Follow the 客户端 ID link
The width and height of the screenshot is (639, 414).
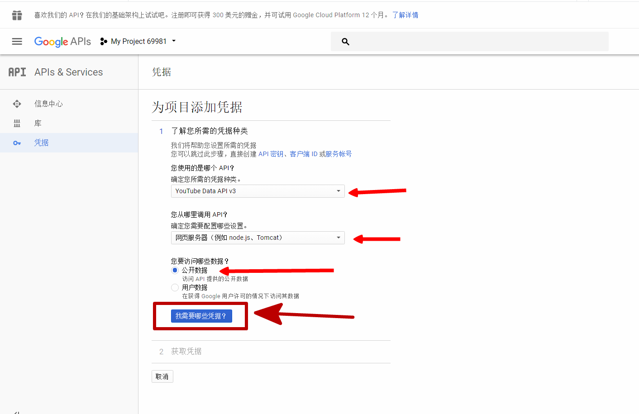(x=304, y=154)
